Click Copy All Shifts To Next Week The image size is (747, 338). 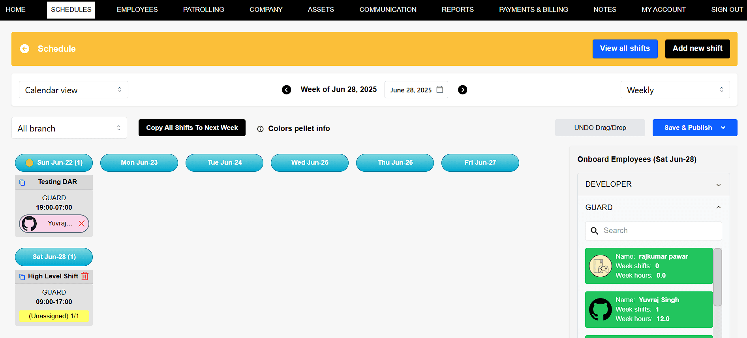[x=192, y=128]
